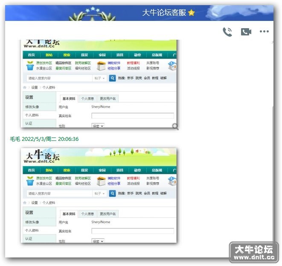Click 搜索 nav item in image below 毛毛's timestamp
The image size is (282, 266).
tap(67, 170)
